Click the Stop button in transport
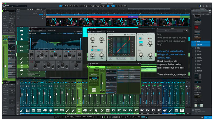 click(x=103, y=117)
